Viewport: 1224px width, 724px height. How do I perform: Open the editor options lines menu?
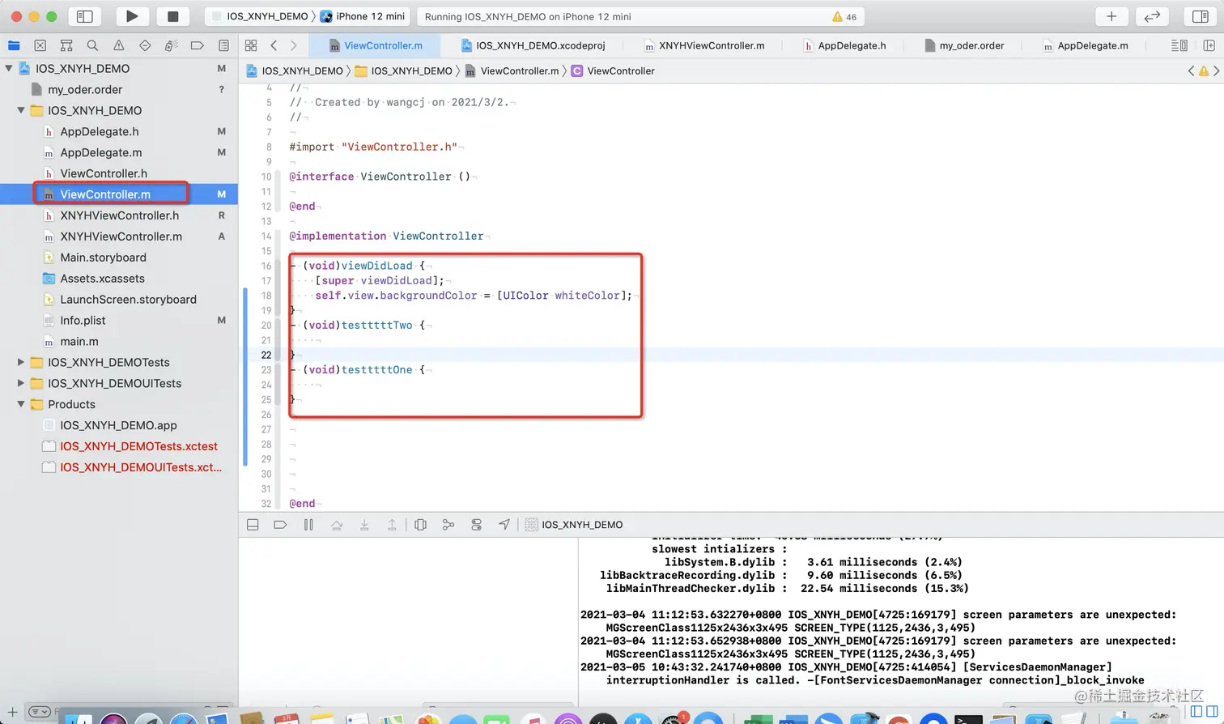tap(1179, 45)
